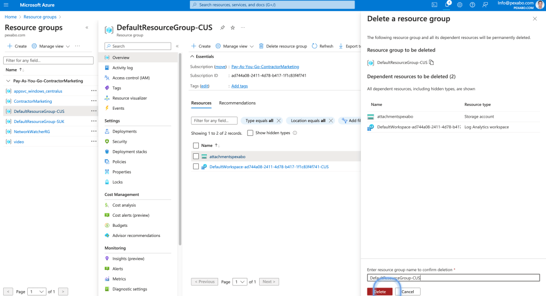Expand Manage view dropdown in Resource groups list

tap(51, 46)
